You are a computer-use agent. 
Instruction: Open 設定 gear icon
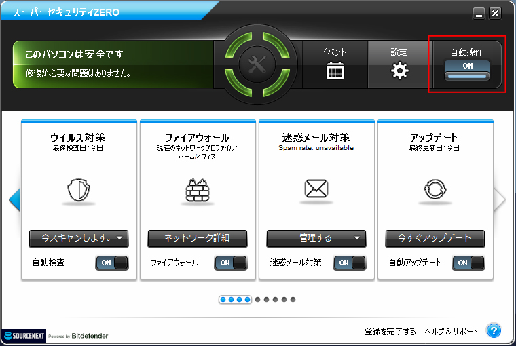point(399,71)
